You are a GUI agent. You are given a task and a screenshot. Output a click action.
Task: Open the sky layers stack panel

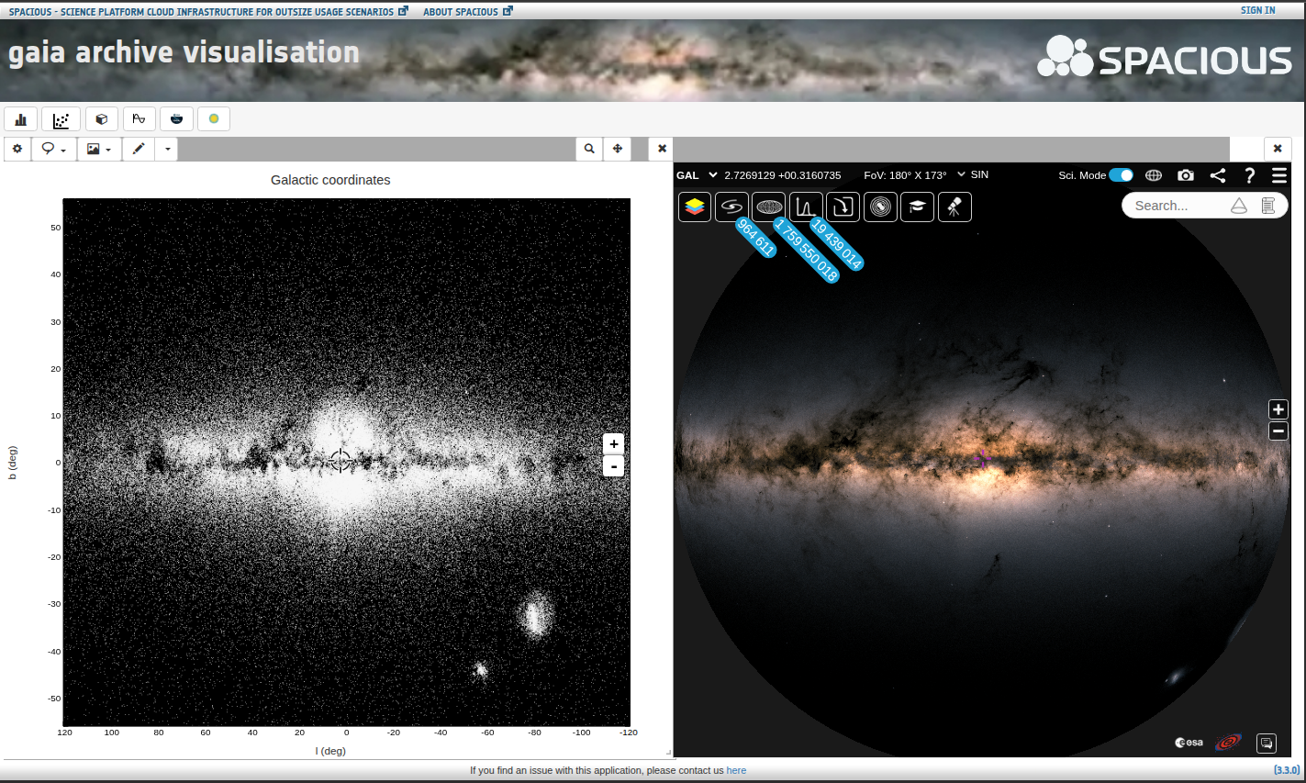695,207
